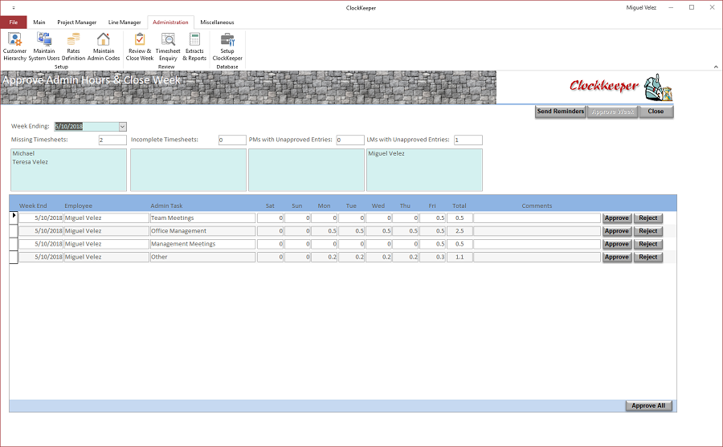Select the Other task row selector
This screenshot has width=723, height=447.
click(14, 257)
